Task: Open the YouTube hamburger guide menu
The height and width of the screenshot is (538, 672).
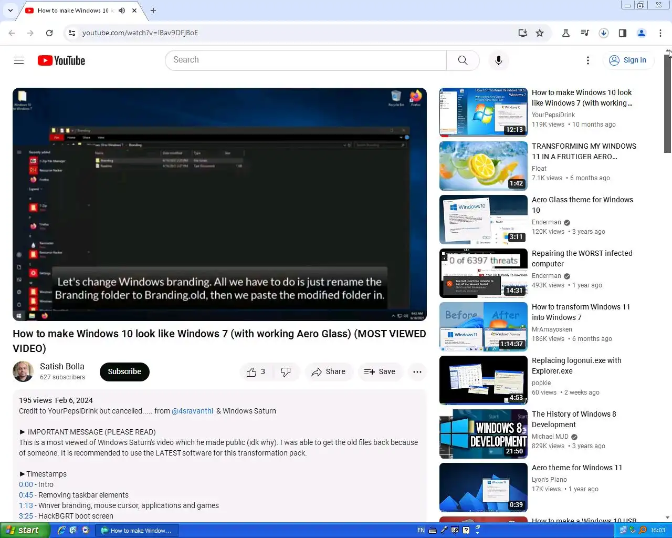Action: [x=19, y=60]
